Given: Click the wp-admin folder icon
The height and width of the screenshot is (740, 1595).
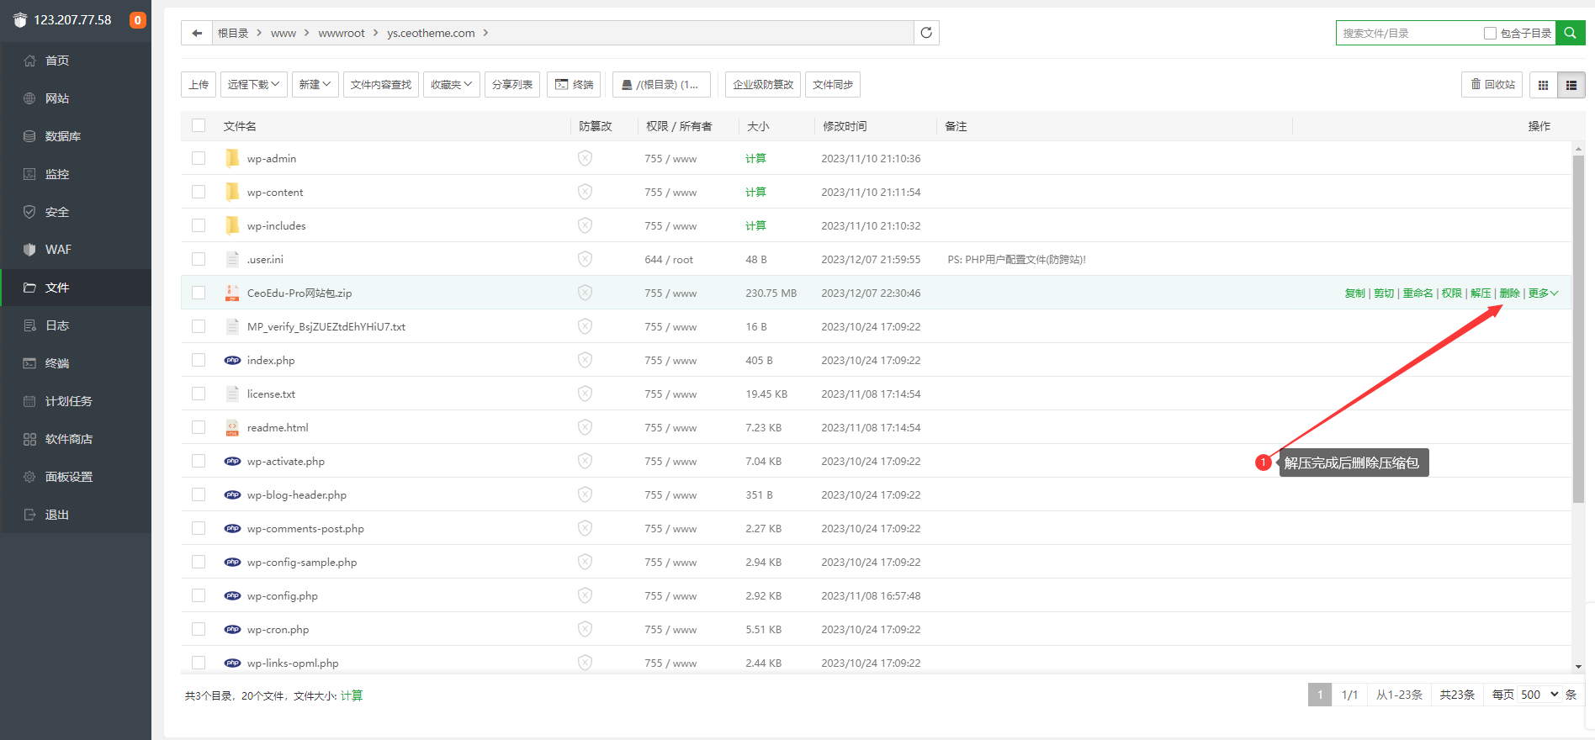Looking at the screenshot, I should pos(232,158).
